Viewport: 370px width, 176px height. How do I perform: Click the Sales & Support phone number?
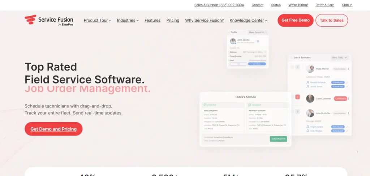point(219,5)
